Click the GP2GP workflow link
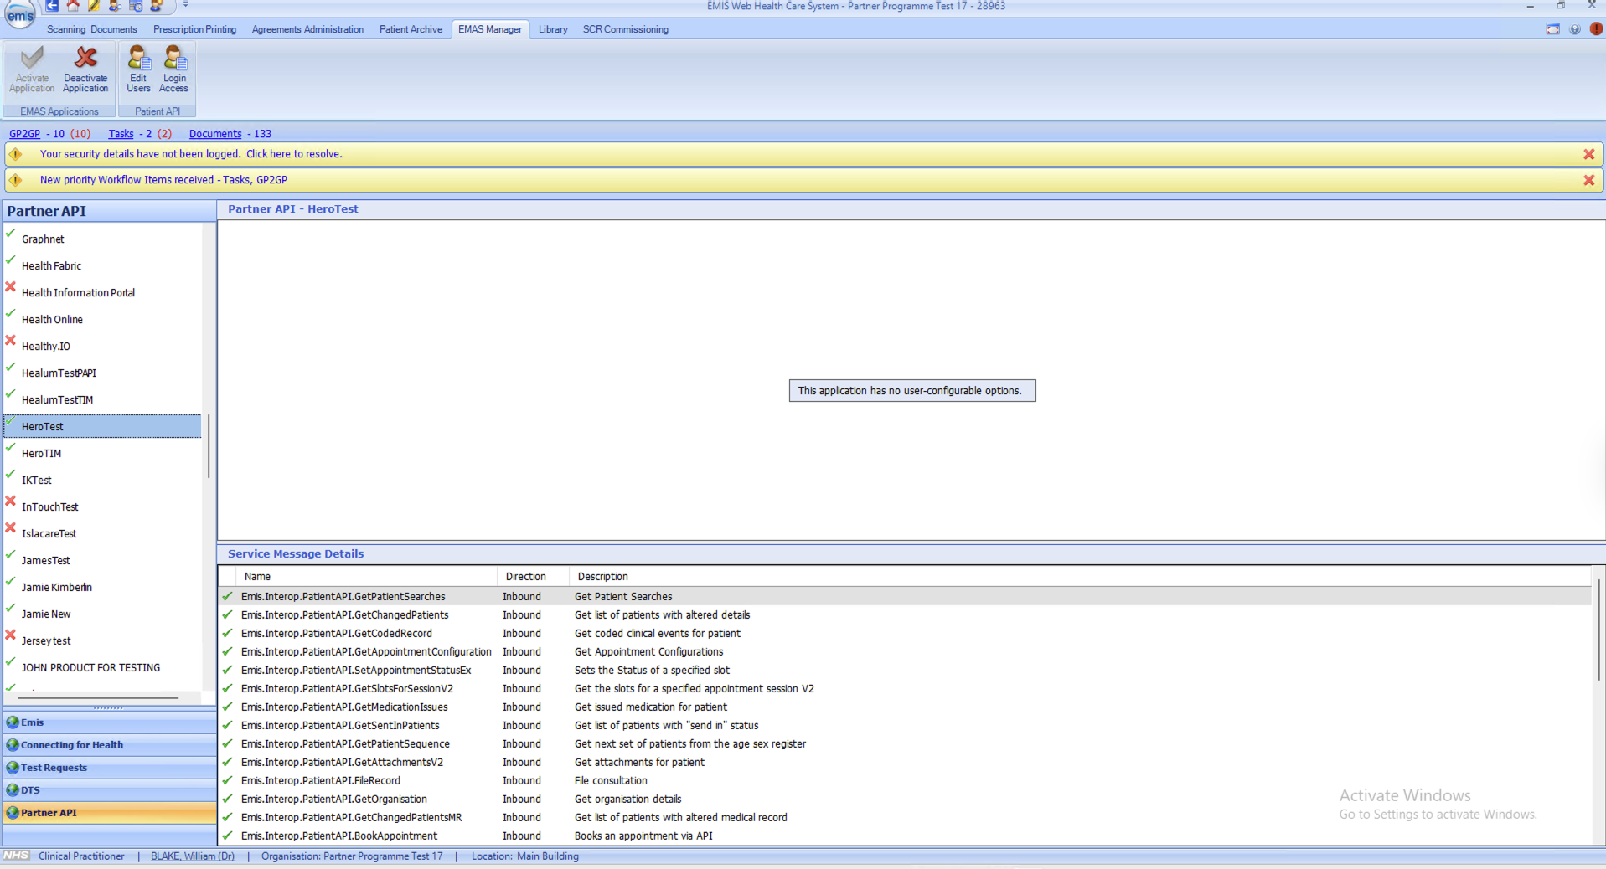This screenshot has width=1606, height=869. (24, 134)
